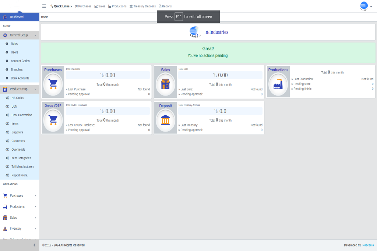
Task: Click the Quick Links label
Action: [x=61, y=6]
